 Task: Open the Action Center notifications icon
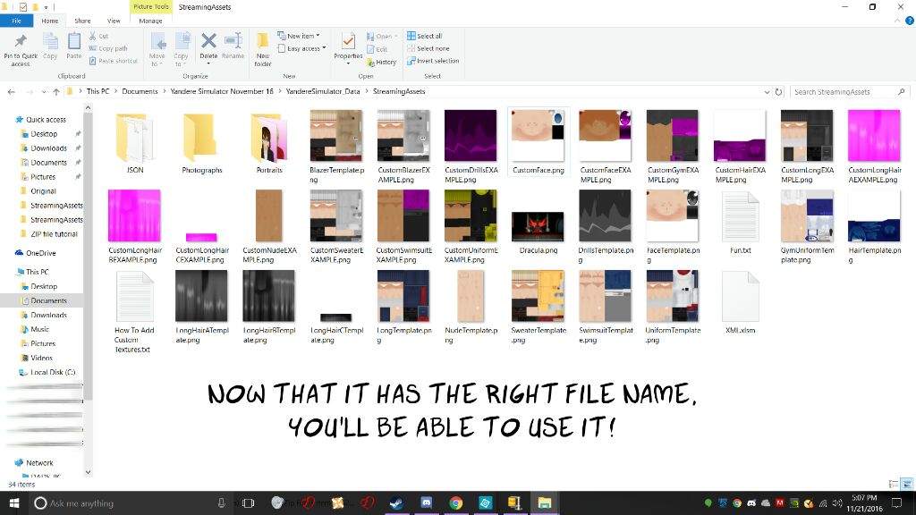click(896, 502)
